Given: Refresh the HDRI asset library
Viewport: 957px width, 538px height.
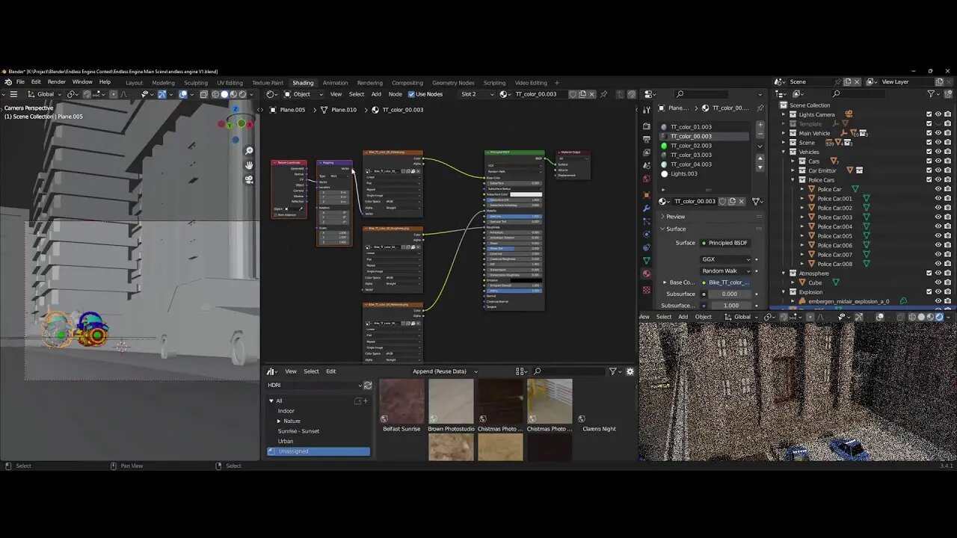Looking at the screenshot, I should tap(367, 386).
